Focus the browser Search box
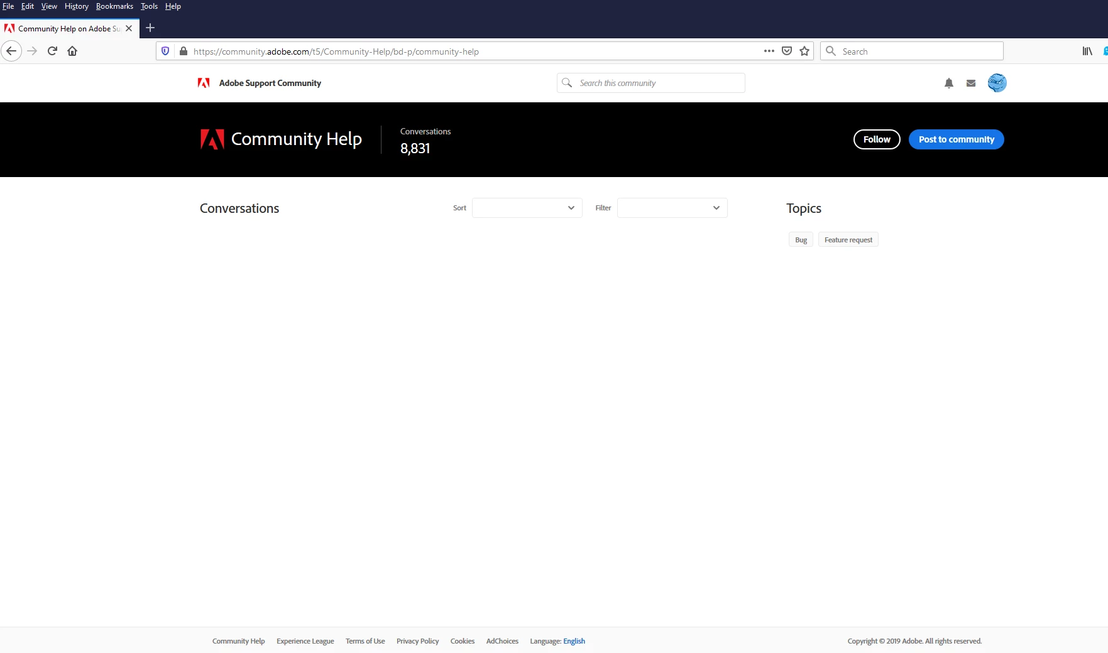This screenshot has width=1108, height=653. click(911, 51)
